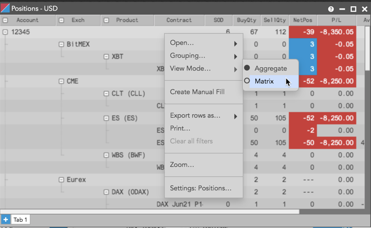Collapse the BitMEX exchange node
The height and width of the screenshot is (228, 371).
pos(61,44)
